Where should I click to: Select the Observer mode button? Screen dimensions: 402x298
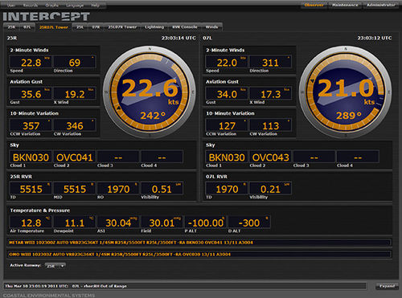[314, 5]
